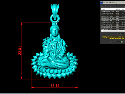Image resolution: width=125 pixels, height=94 pixels.
Task: Click the 2.79 grams cell
Action: pyautogui.click(x=118, y=30)
